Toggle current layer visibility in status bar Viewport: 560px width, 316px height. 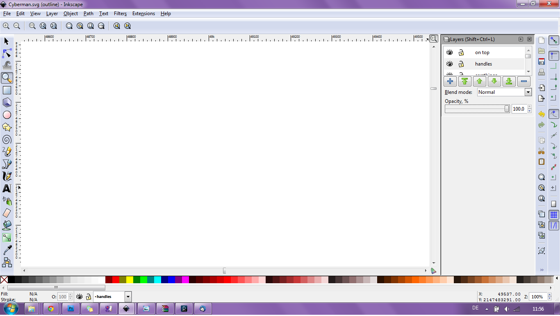point(79,297)
